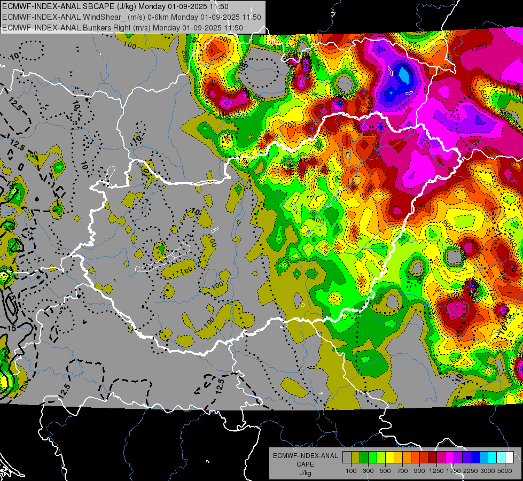Click the legend title ECMWF-INDEX-ANAL
The image size is (523, 481).
click(x=305, y=456)
